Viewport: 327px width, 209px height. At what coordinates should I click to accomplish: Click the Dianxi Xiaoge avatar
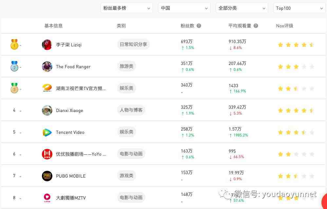point(47,110)
